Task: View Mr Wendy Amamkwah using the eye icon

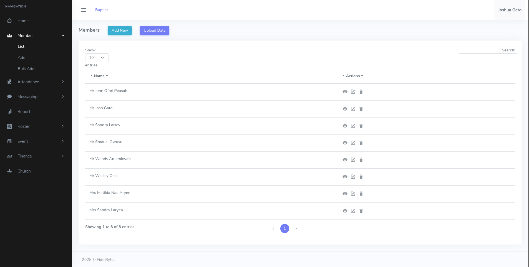Action: click(x=345, y=160)
